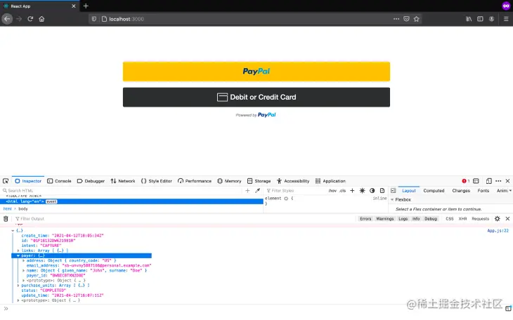
Task: Toggle the CSS console filter
Action: point(450,219)
